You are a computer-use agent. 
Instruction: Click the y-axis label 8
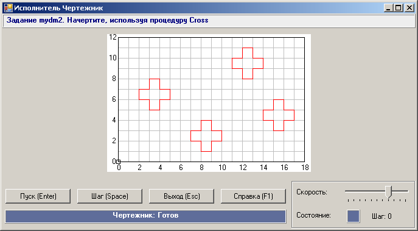click(x=115, y=79)
